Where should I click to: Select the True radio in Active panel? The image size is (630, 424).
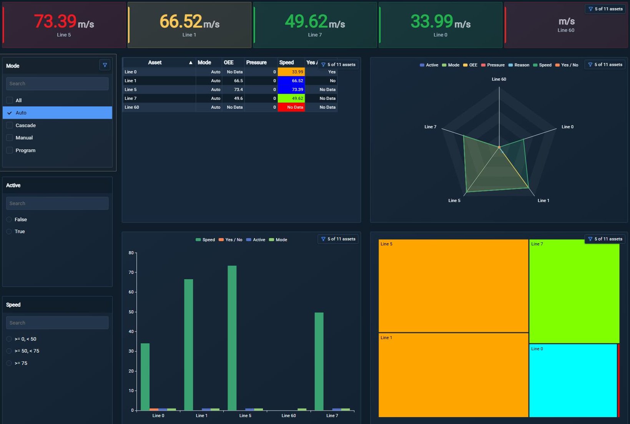(x=9, y=231)
